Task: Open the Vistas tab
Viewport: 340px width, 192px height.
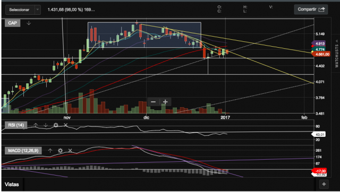Action: coord(12,184)
